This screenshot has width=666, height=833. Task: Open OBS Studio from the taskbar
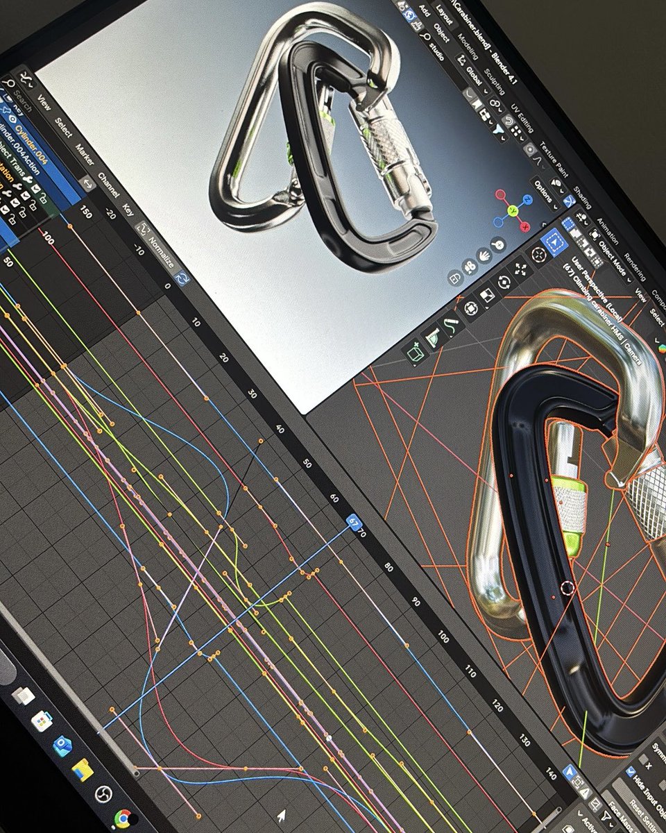(103, 794)
